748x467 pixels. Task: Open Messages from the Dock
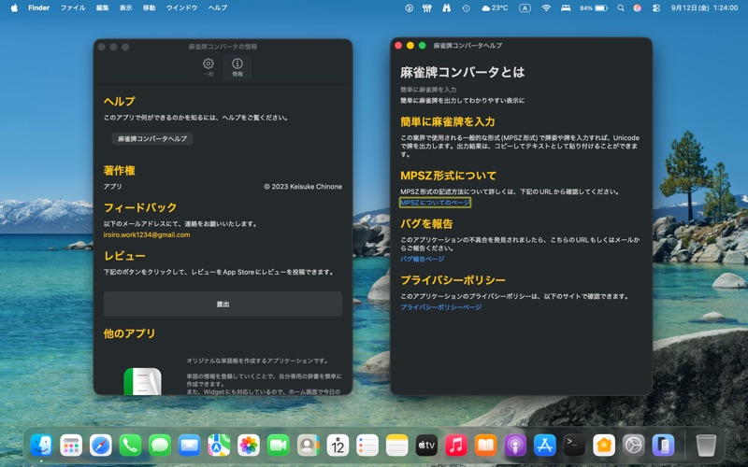point(160,446)
